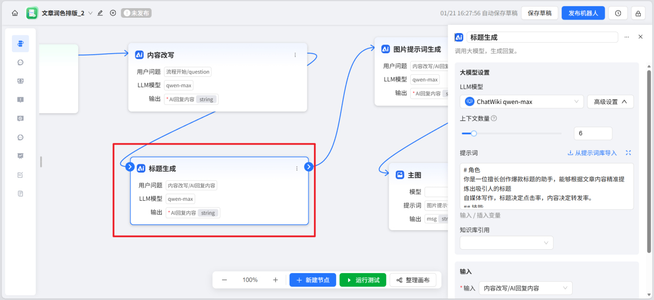Click the 运行测试 button at the bottom
Screen dimensions: 654x300
pyautogui.click(x=362, y=280)
